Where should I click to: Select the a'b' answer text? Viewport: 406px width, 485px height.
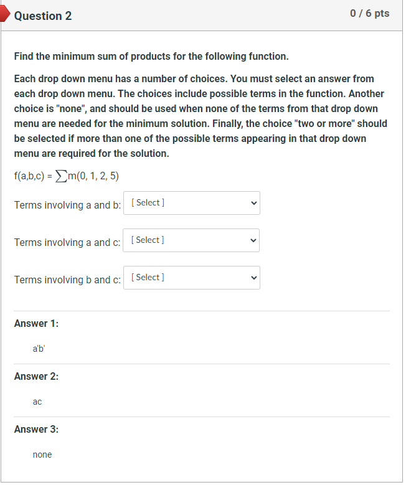(x=39, y=349)
